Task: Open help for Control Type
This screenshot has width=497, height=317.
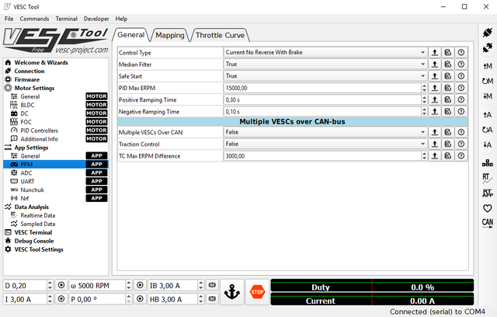Action: coord(461,52)
